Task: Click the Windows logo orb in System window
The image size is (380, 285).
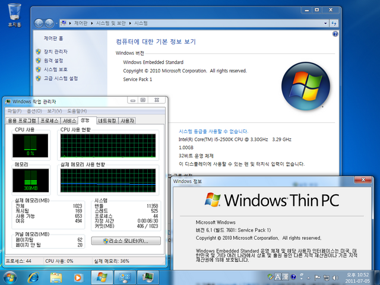Action: click(x=305, y=86)
